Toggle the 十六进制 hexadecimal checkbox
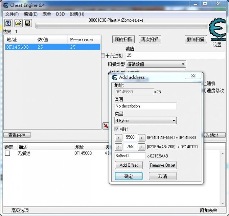The image size is (229, 216). 103,56
